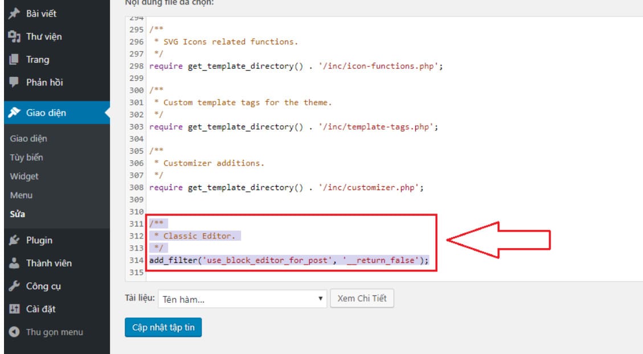The width and height of the screenshot is (643, 354).
Task: Open Phản hồi via the comment bubble icon
Action: coord(14,81)
